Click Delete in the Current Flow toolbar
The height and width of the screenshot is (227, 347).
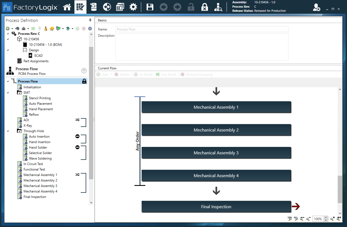tap(122, 74)
